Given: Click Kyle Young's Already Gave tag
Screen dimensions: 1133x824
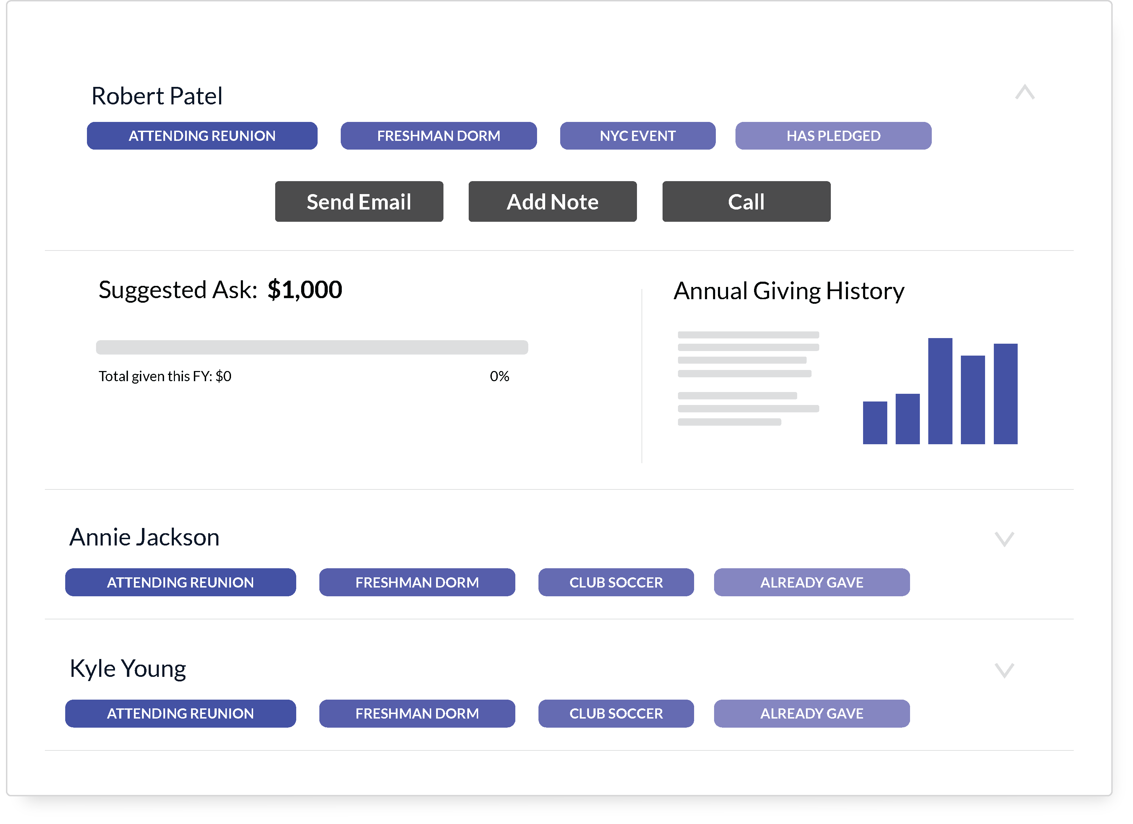Looking at the screenshot, I should pos(812,714).
